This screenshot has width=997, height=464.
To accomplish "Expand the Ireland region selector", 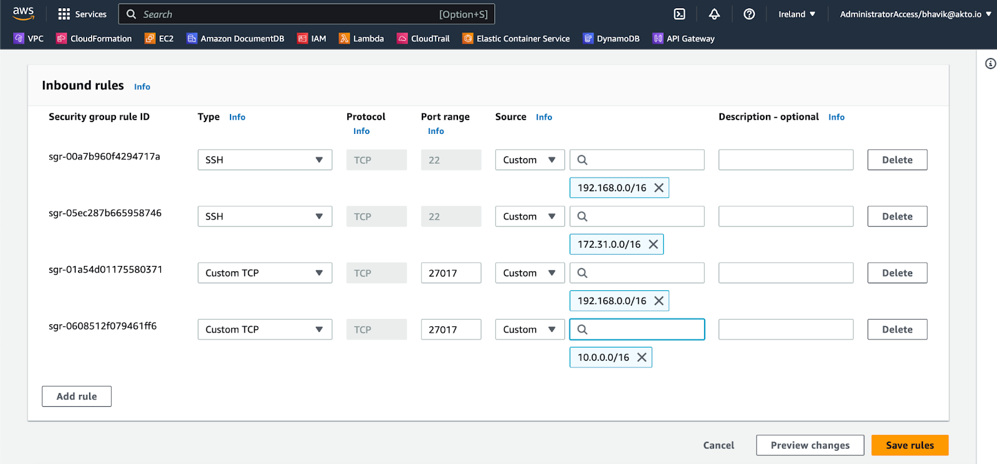I will pyautogui.click(x=796, y=14).
